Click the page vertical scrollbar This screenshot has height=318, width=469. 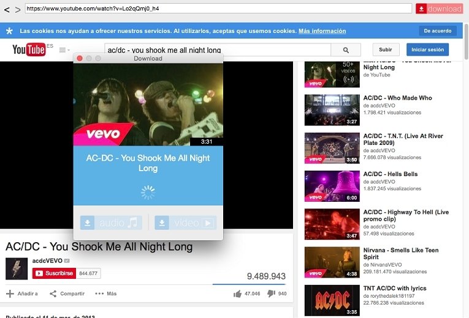coord(466,42)
